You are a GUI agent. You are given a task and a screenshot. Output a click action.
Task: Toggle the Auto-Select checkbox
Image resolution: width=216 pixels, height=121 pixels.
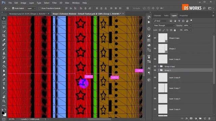(x=13, y=8)
